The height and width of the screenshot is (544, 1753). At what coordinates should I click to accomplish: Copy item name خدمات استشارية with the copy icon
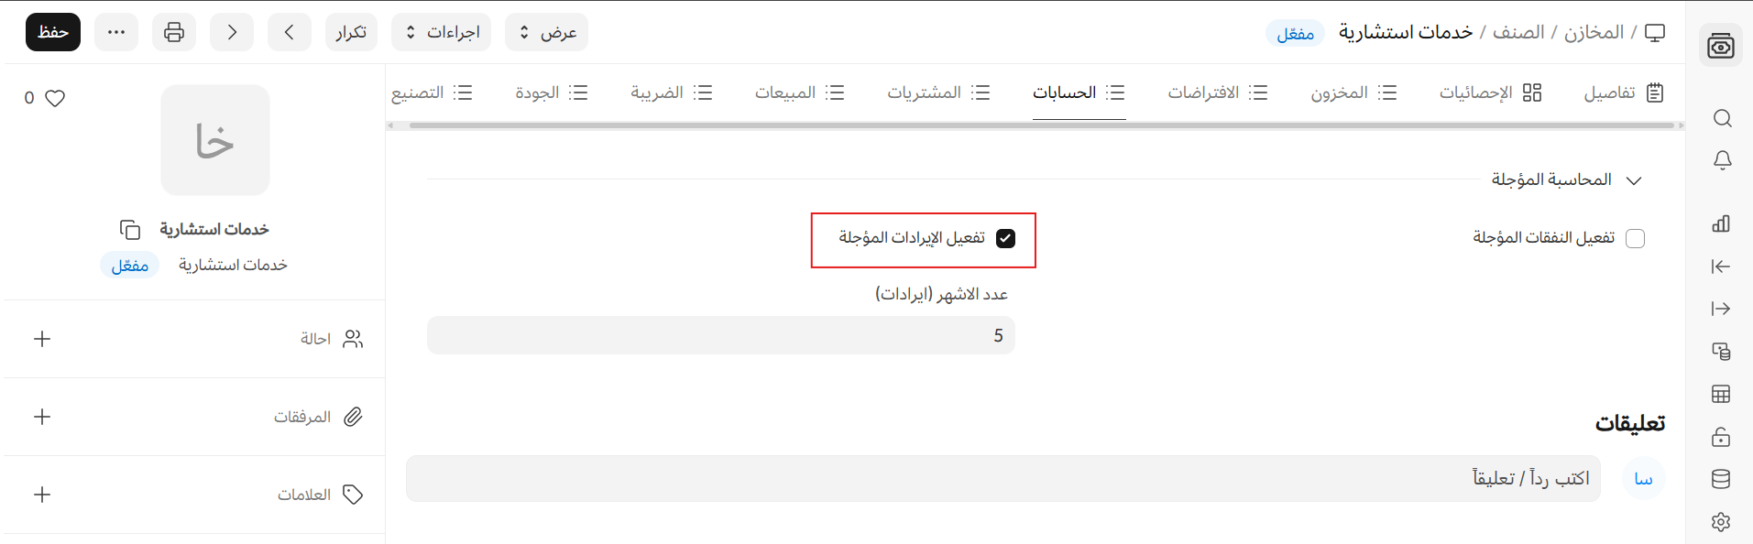(x=130, y=229)
